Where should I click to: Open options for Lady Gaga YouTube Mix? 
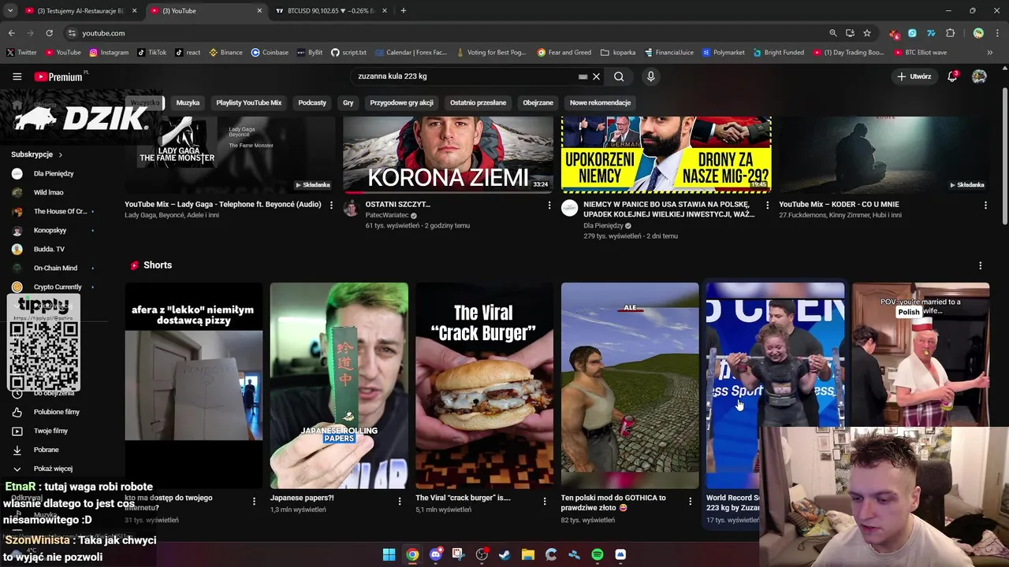point(331,205)
